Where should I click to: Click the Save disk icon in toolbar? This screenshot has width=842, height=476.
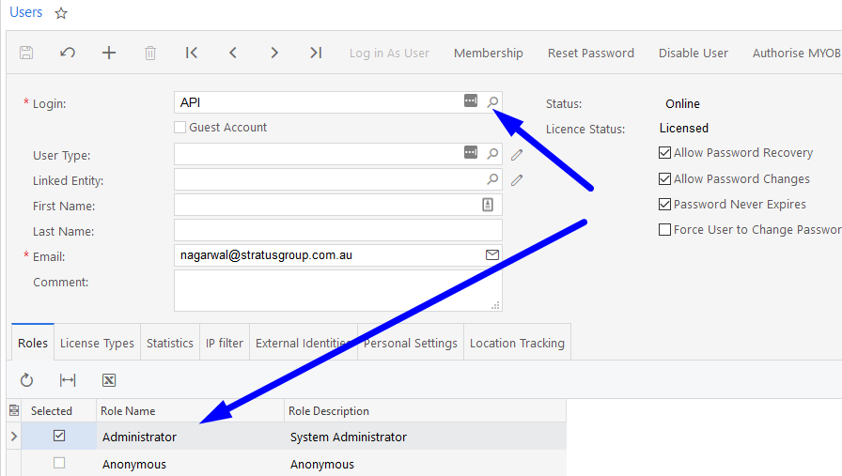pos(26,53)
